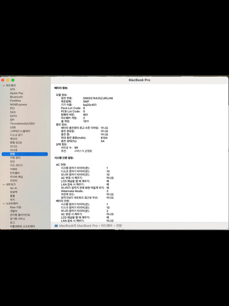Image resolution: width=229 pixels, height=306 pixels.
Task: Select 진단 in the sidebar
Action: pyautogui.click(x=12, y=162)
